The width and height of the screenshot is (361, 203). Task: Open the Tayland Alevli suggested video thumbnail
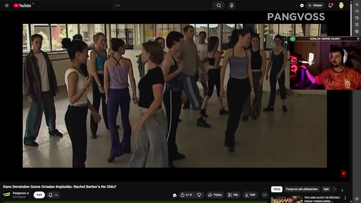[x=287, y=199]
